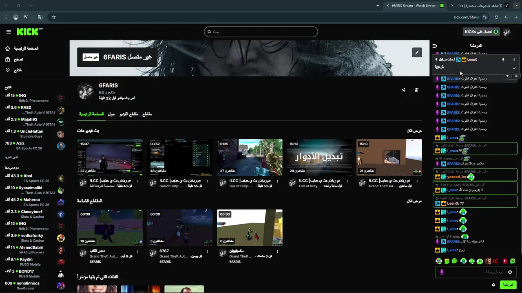Open the Kick hamburger menu
The image size is (522, 293).
[9, 32]
